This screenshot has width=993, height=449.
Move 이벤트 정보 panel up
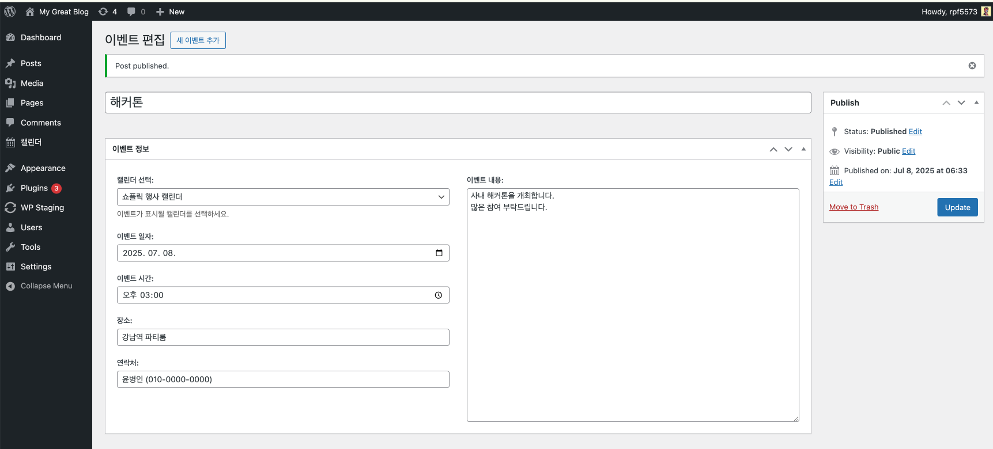point(773,149)
